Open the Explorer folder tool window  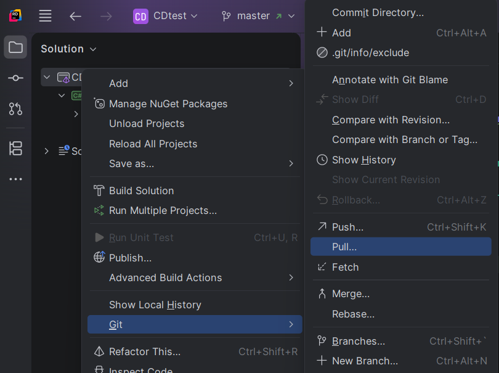15,47
